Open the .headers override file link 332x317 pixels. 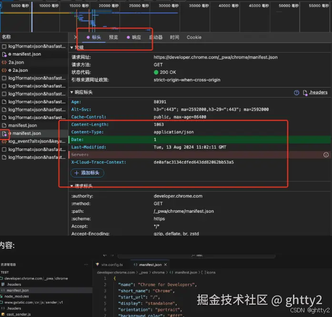(x=318, y=92)
